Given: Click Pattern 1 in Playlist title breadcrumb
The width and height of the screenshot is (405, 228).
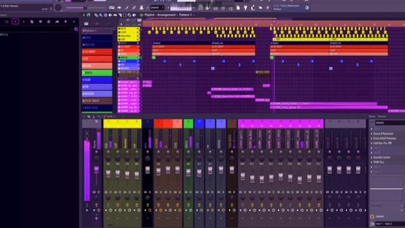Looking at the screenshot, I should point(185,15).
